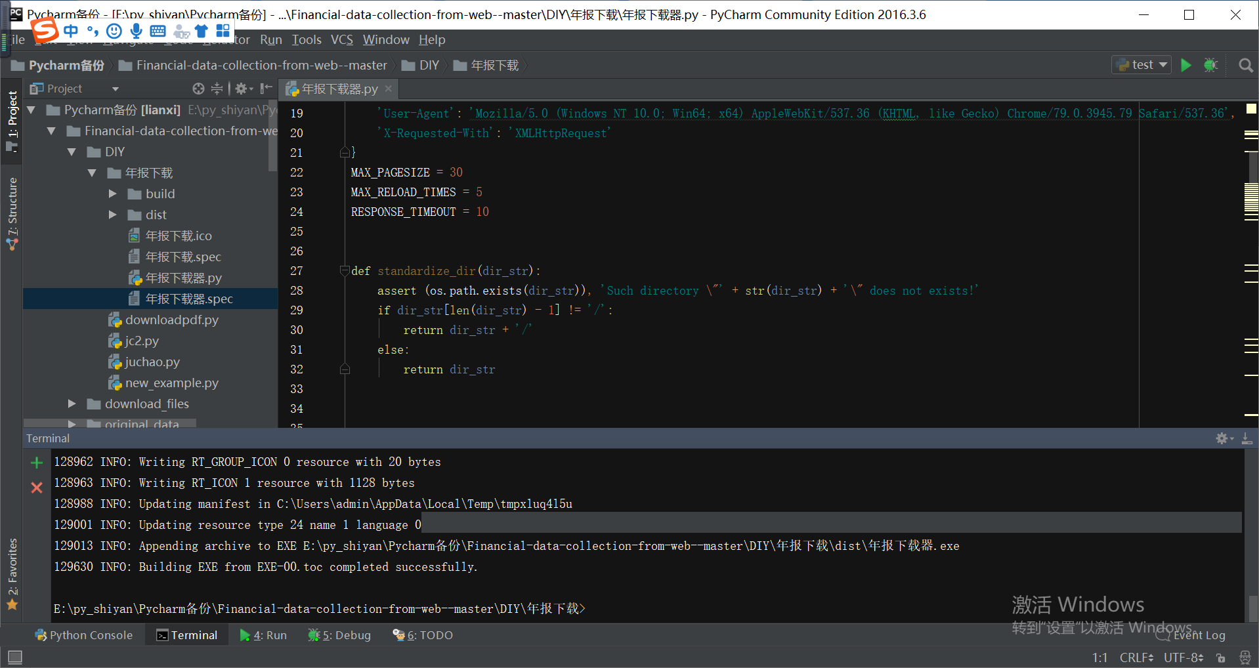This screenshot has width=1259, height=668.
Task: Open Terminal panel settings gear
Action: click(x=1222, y=438)
